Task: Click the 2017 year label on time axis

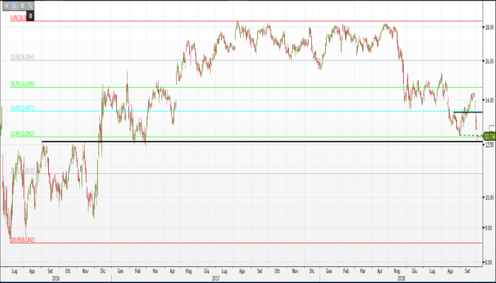Action: pos(215,277)
